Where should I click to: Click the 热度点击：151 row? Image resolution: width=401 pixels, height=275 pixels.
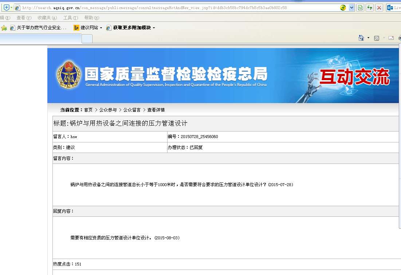click(x=225, y=264)
